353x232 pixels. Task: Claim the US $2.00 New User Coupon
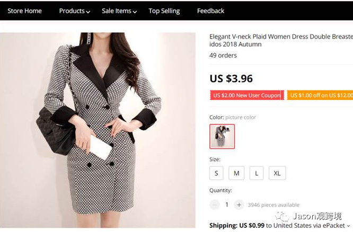246,96
